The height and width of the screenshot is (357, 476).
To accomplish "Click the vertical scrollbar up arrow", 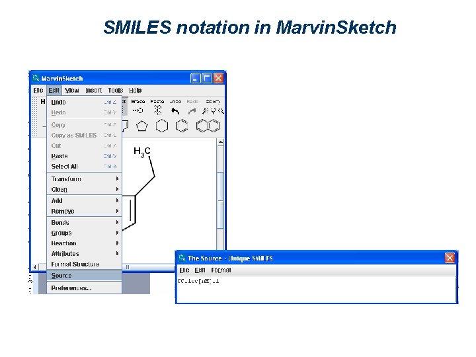I will (x=221, y=141).
